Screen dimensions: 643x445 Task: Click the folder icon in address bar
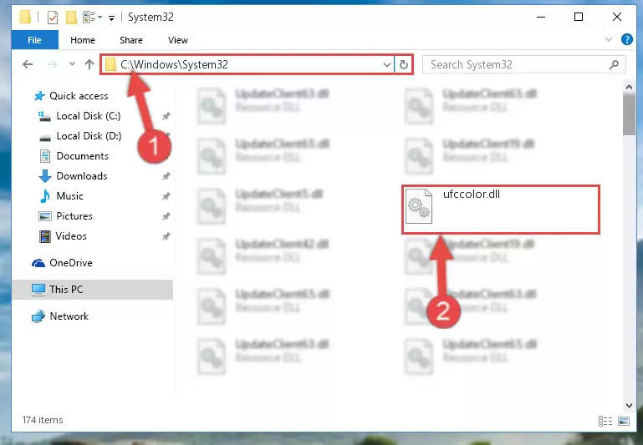[x=110, y=64]
